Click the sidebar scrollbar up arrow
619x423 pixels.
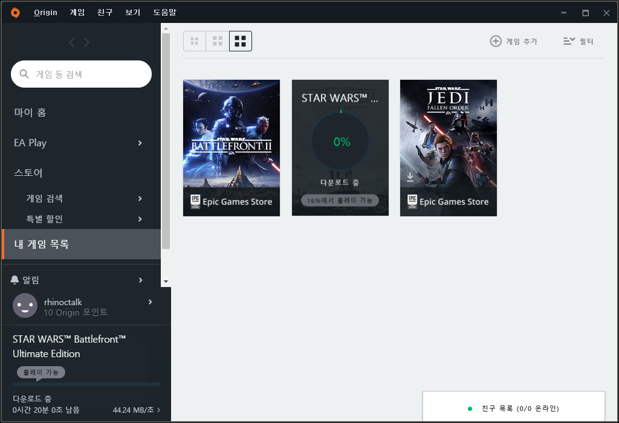coord(166,28)
